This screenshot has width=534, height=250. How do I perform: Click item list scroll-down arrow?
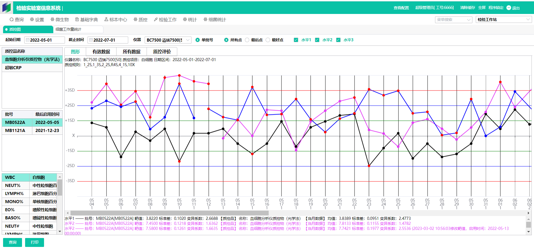pos(60,232)
